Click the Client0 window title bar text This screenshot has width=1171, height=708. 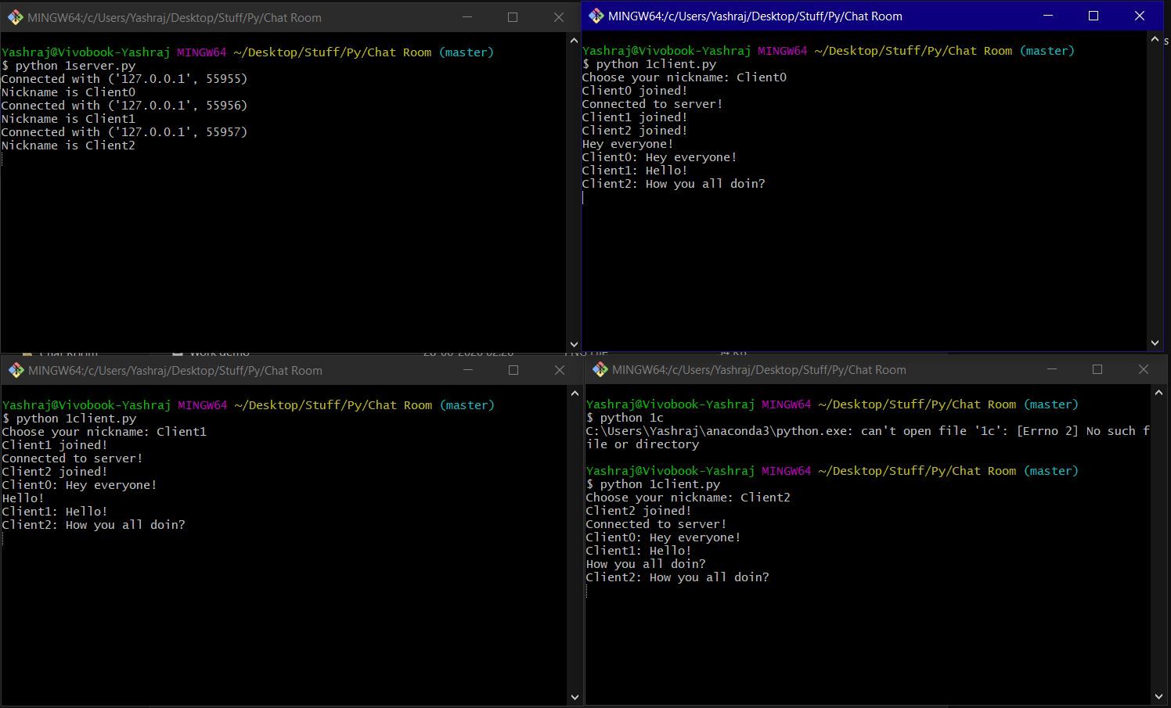(x=755, y=16)
